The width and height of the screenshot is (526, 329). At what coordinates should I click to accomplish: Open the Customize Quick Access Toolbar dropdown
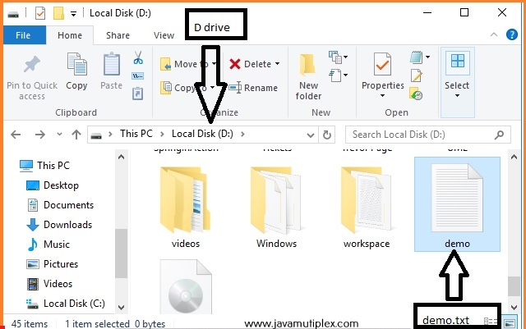[x=73, y=14]
